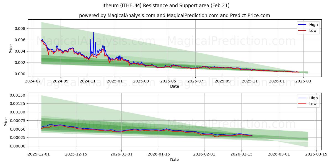Click the '2026-01-01' x-axis tick label
Screen dimensions: 332x166
121,154
